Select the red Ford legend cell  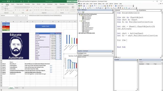pyautogui.click(x=6, y=27)
